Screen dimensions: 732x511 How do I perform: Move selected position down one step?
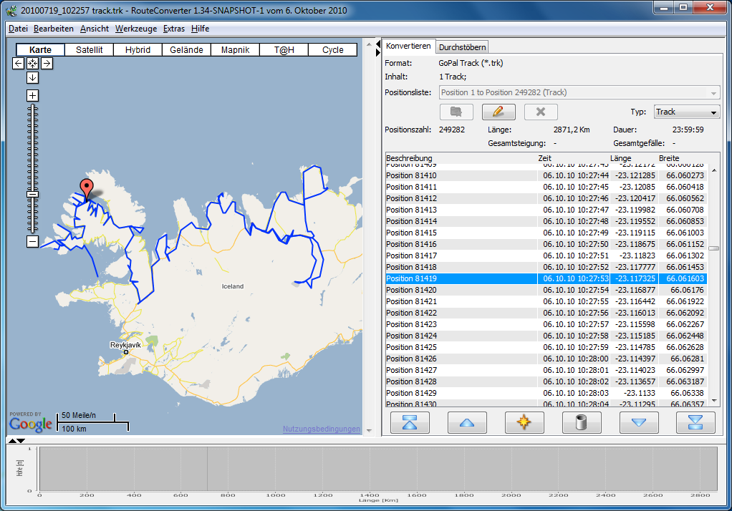tap(639, 422)
